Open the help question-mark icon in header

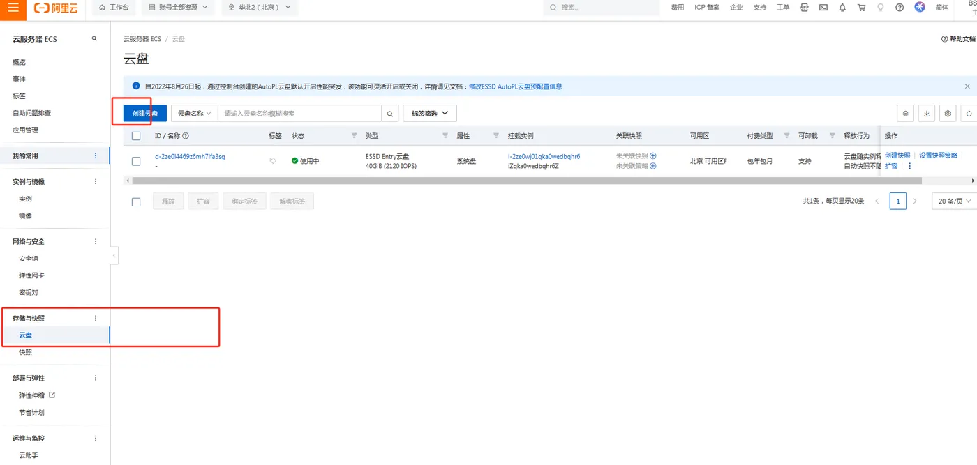pos(900,8)
